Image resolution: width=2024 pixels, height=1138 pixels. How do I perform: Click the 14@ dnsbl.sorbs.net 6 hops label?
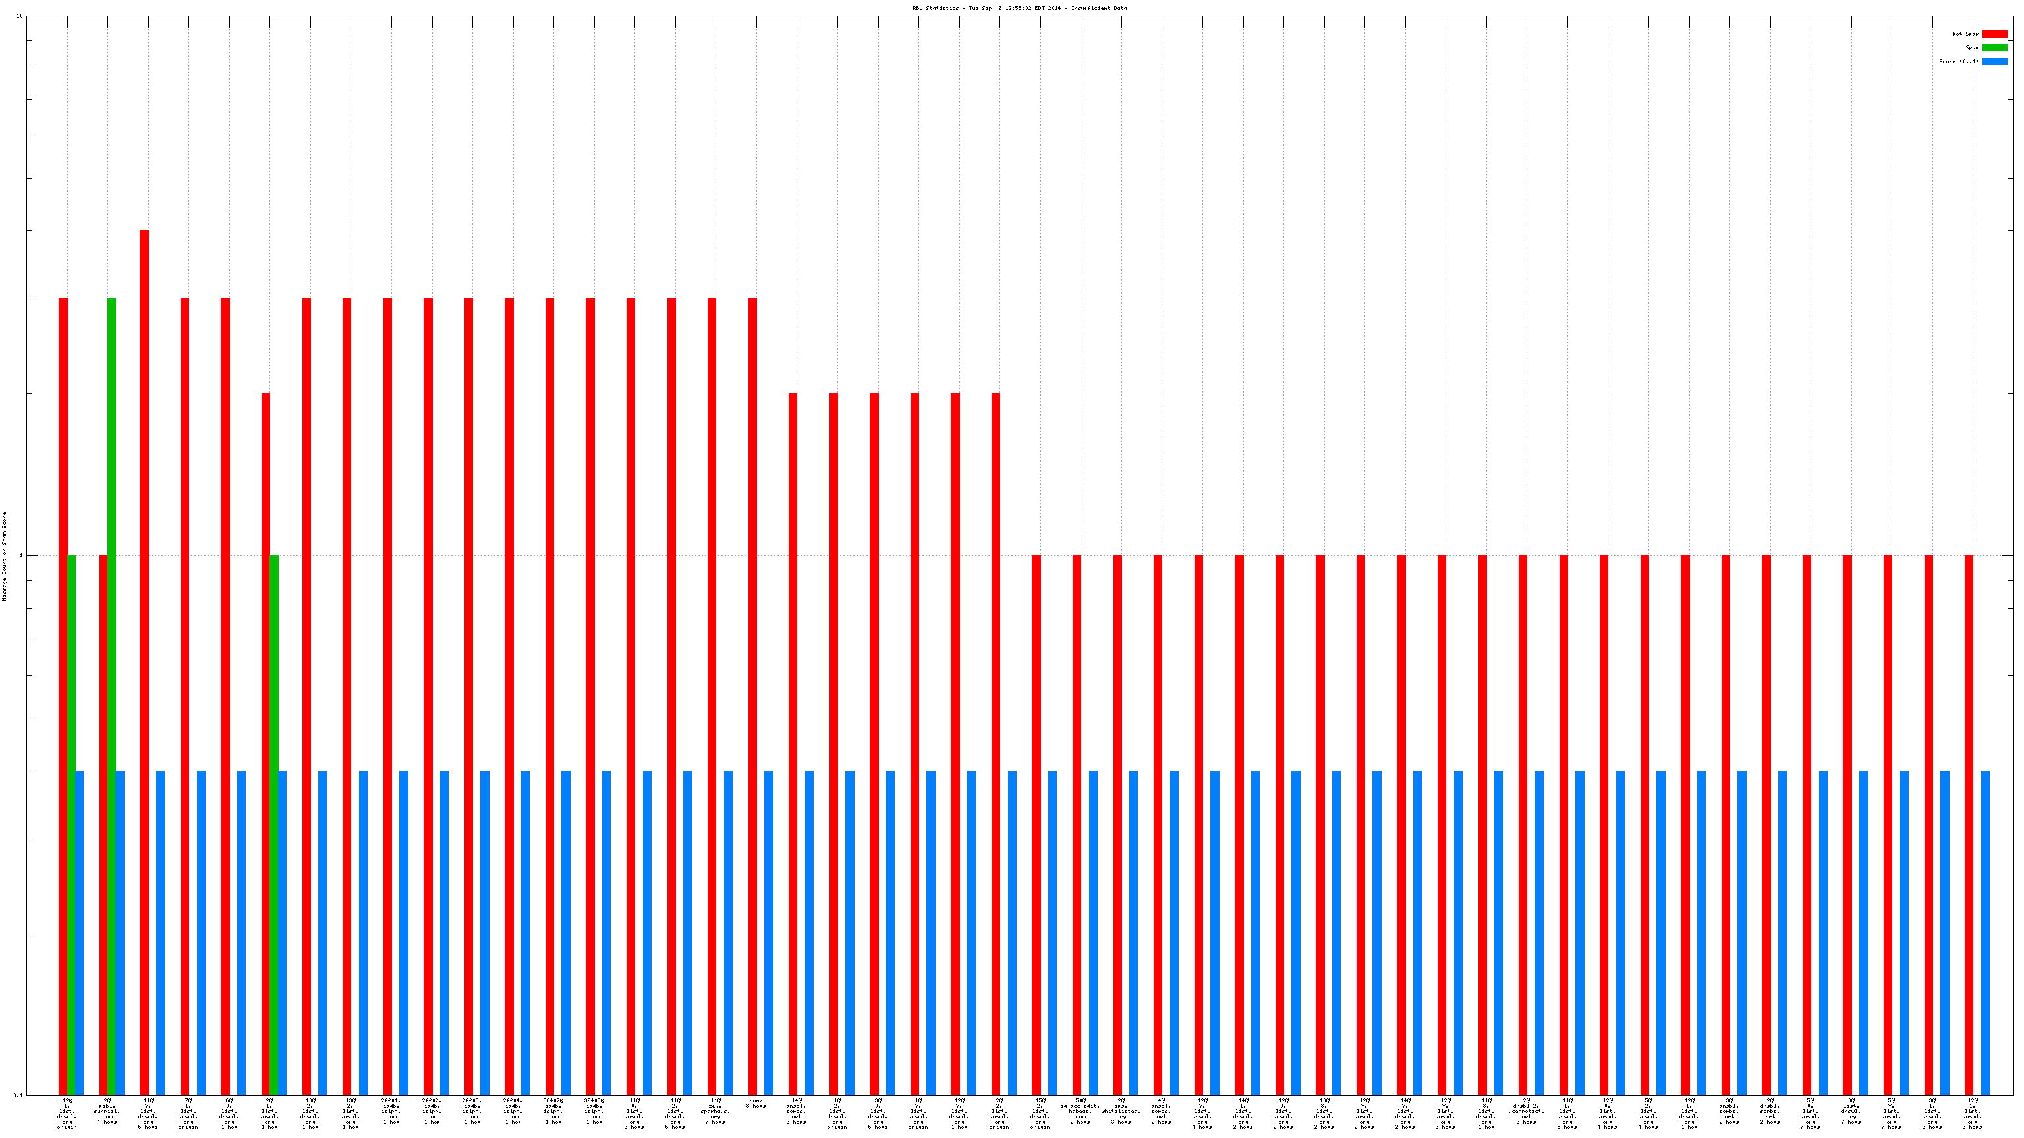796,1111
